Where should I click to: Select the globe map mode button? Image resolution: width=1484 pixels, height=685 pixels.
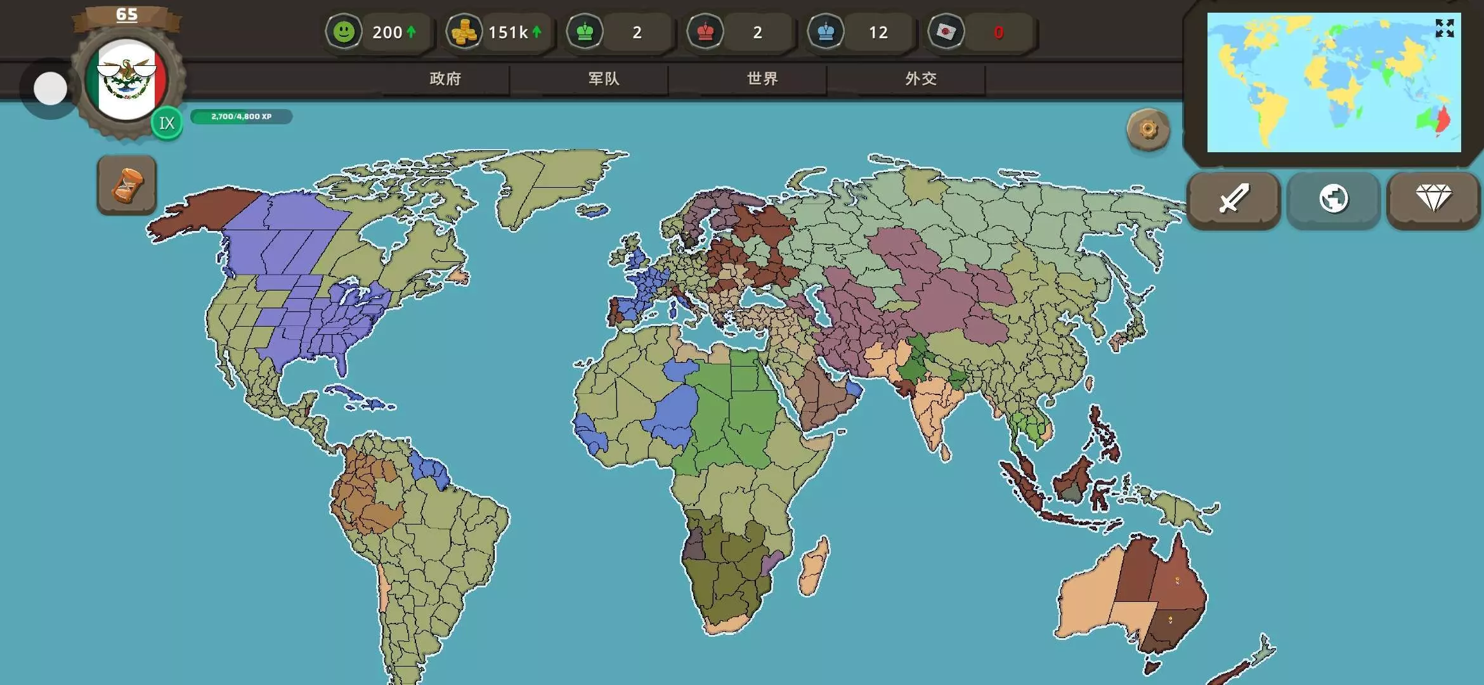pyautogui.click(x=1333, y=199)
